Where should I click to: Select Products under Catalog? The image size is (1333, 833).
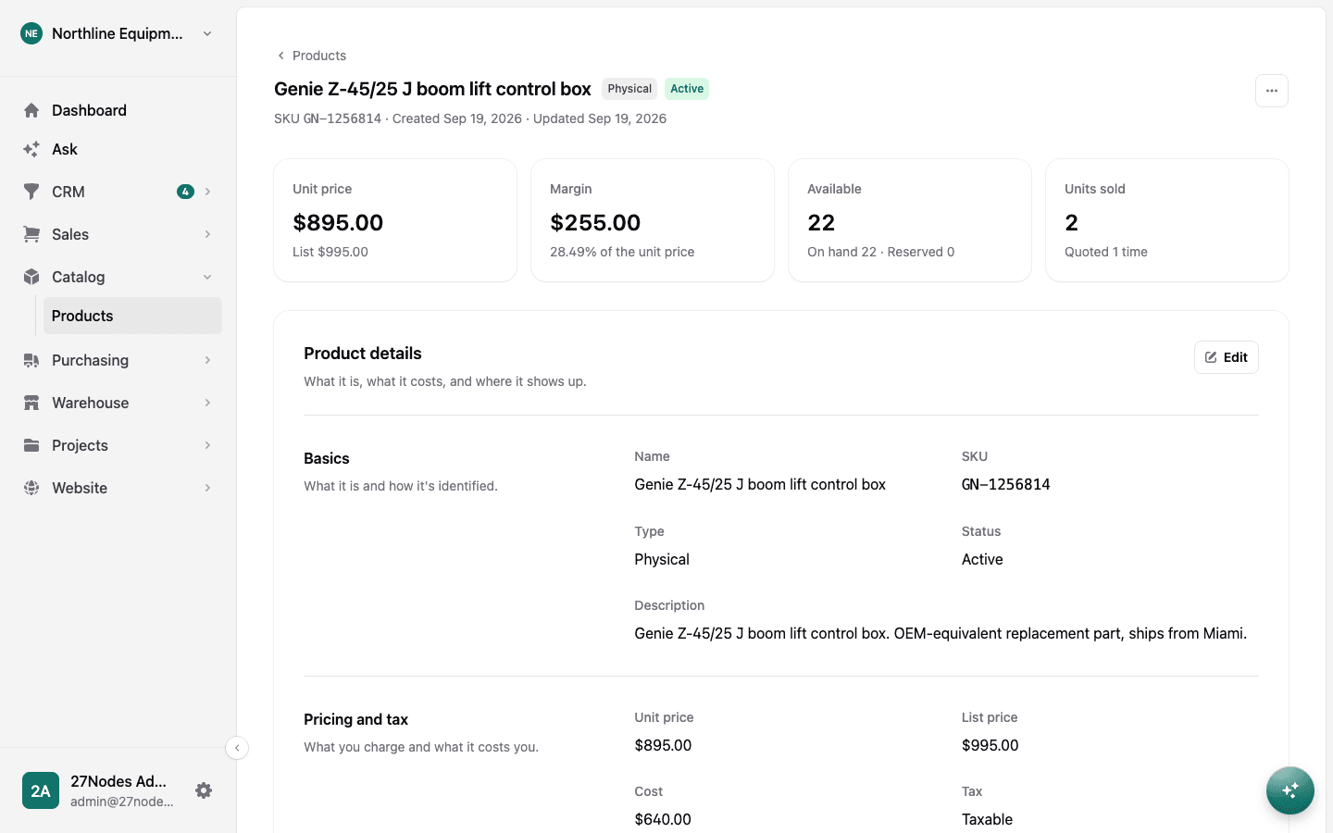pos(132,316)
